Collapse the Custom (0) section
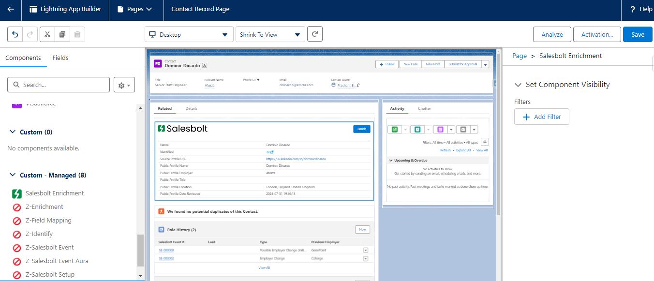This screenshot has width=654, height=281. (x=13, y=132)
